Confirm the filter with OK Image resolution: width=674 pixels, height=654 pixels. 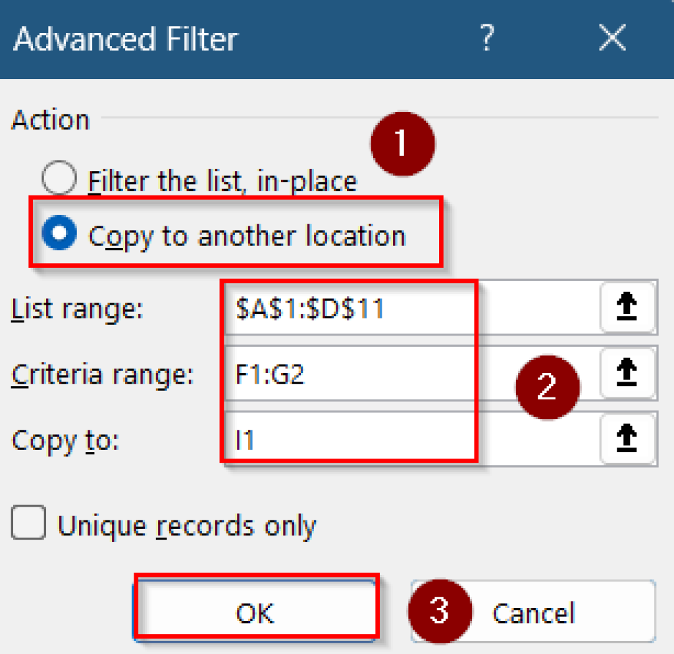pyautogui.click(x=256, y=612)
